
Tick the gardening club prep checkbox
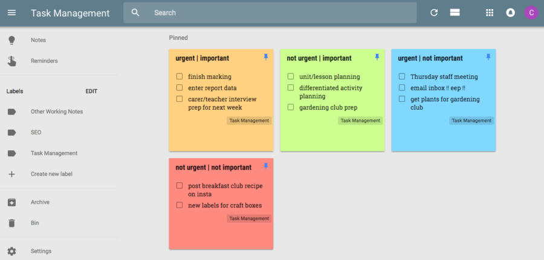click(291, 107)
